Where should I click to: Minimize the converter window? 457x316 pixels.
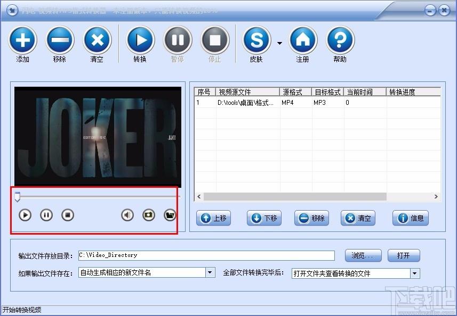(x=430, y=11)
